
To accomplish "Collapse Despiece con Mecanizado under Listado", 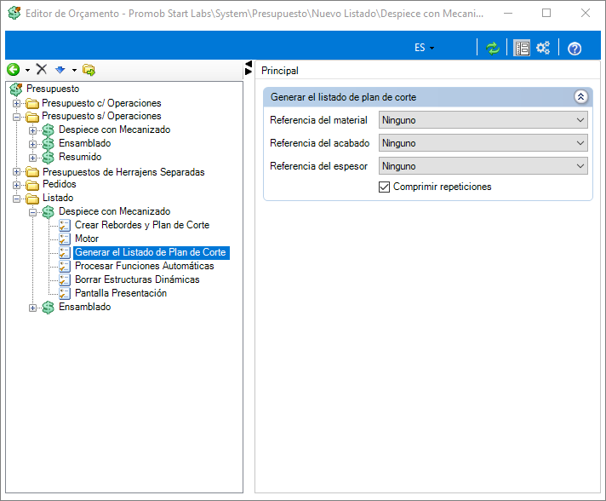I will coord(33,212).
